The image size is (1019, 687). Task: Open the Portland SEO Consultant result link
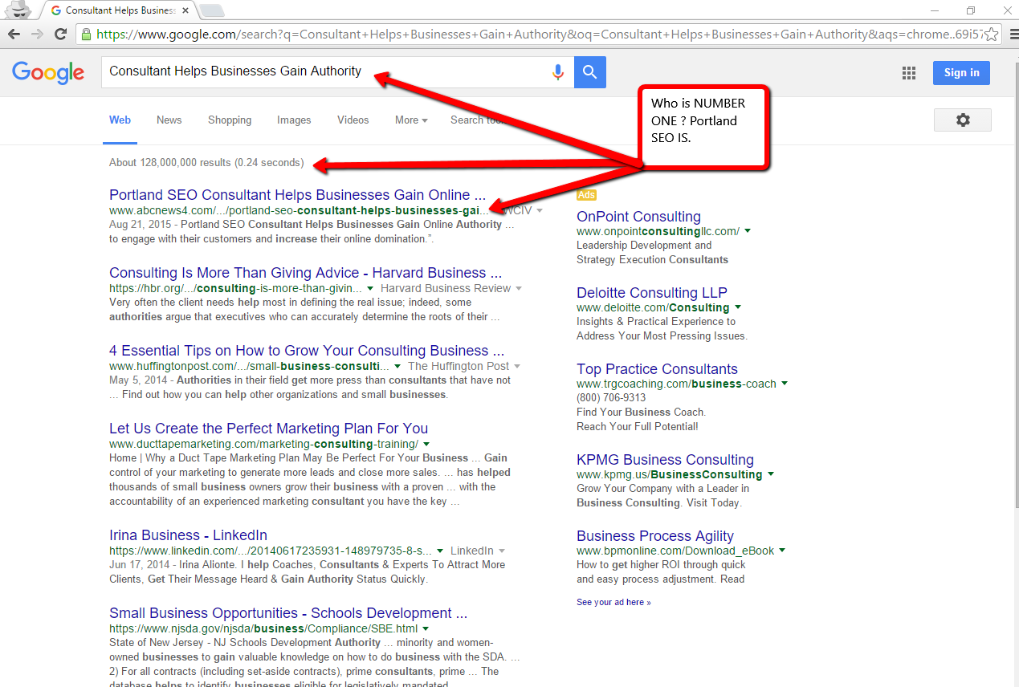coord(297,195)
